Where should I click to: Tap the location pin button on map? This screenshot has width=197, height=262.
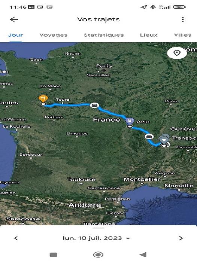pos(177,53)
